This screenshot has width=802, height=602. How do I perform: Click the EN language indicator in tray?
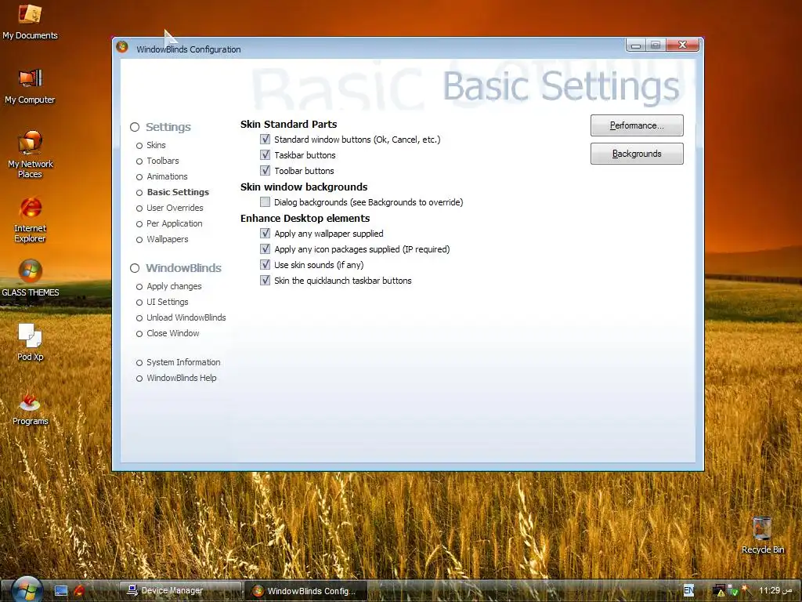(688, 590)
